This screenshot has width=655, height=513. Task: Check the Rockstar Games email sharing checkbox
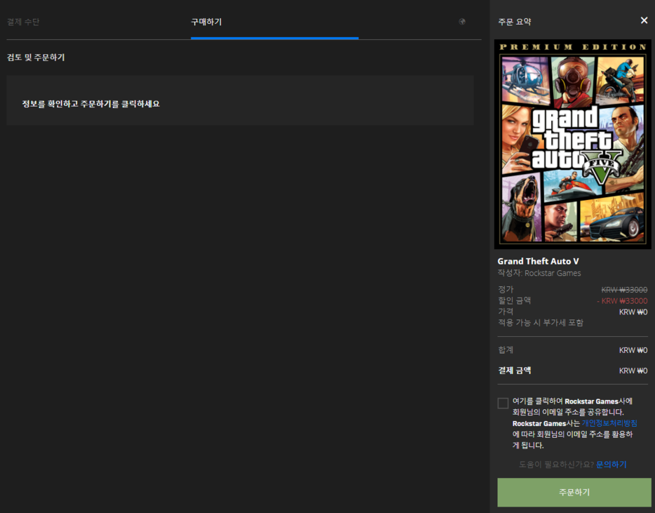(x=503, y=403)
